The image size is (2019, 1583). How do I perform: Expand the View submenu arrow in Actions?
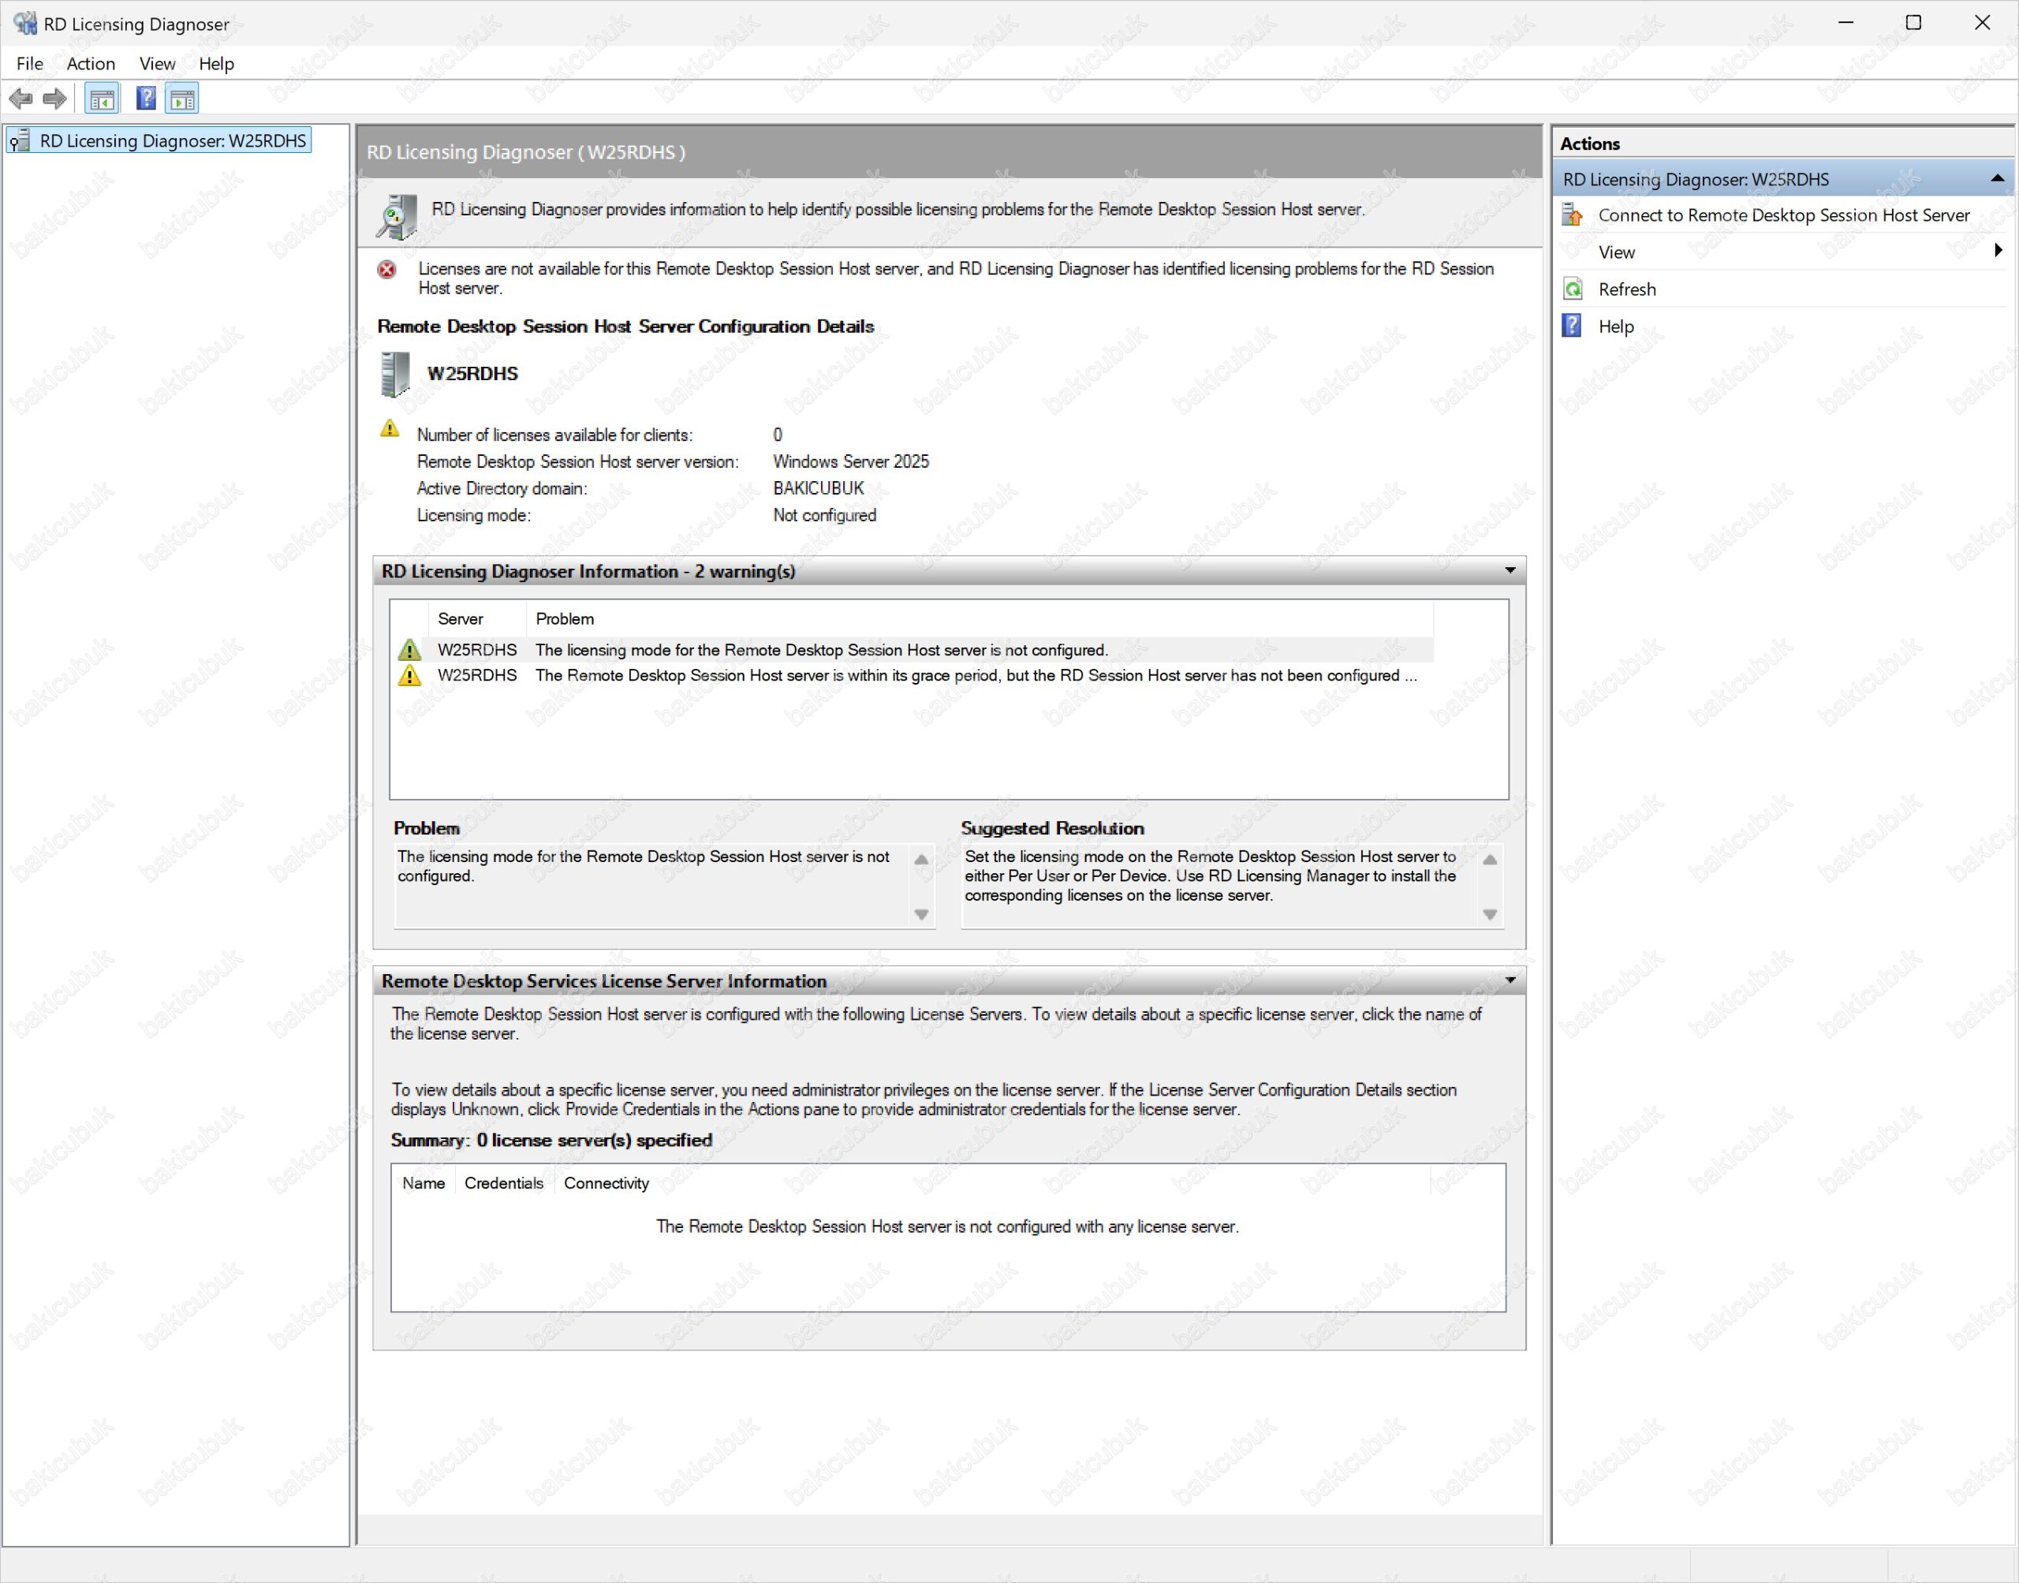pyautogui.click(x=1997, y=251)
